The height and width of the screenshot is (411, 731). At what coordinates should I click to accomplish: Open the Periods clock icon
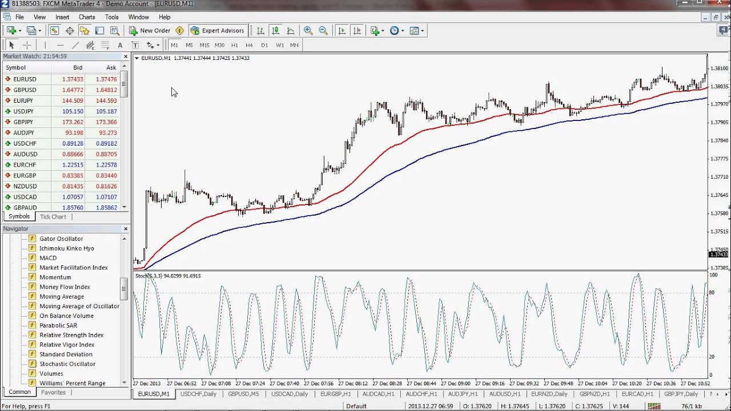coord(394,31)
